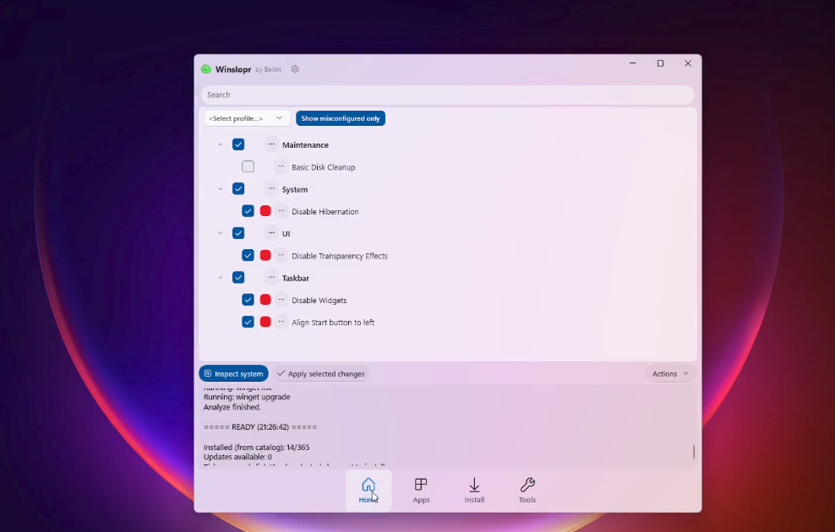Click red status indicator for Disable Transparency Effects
This screenshot has width=835, height=532.
click(265, 256)
